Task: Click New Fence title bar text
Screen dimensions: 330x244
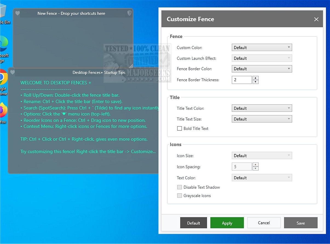Action: click(71, 13)
